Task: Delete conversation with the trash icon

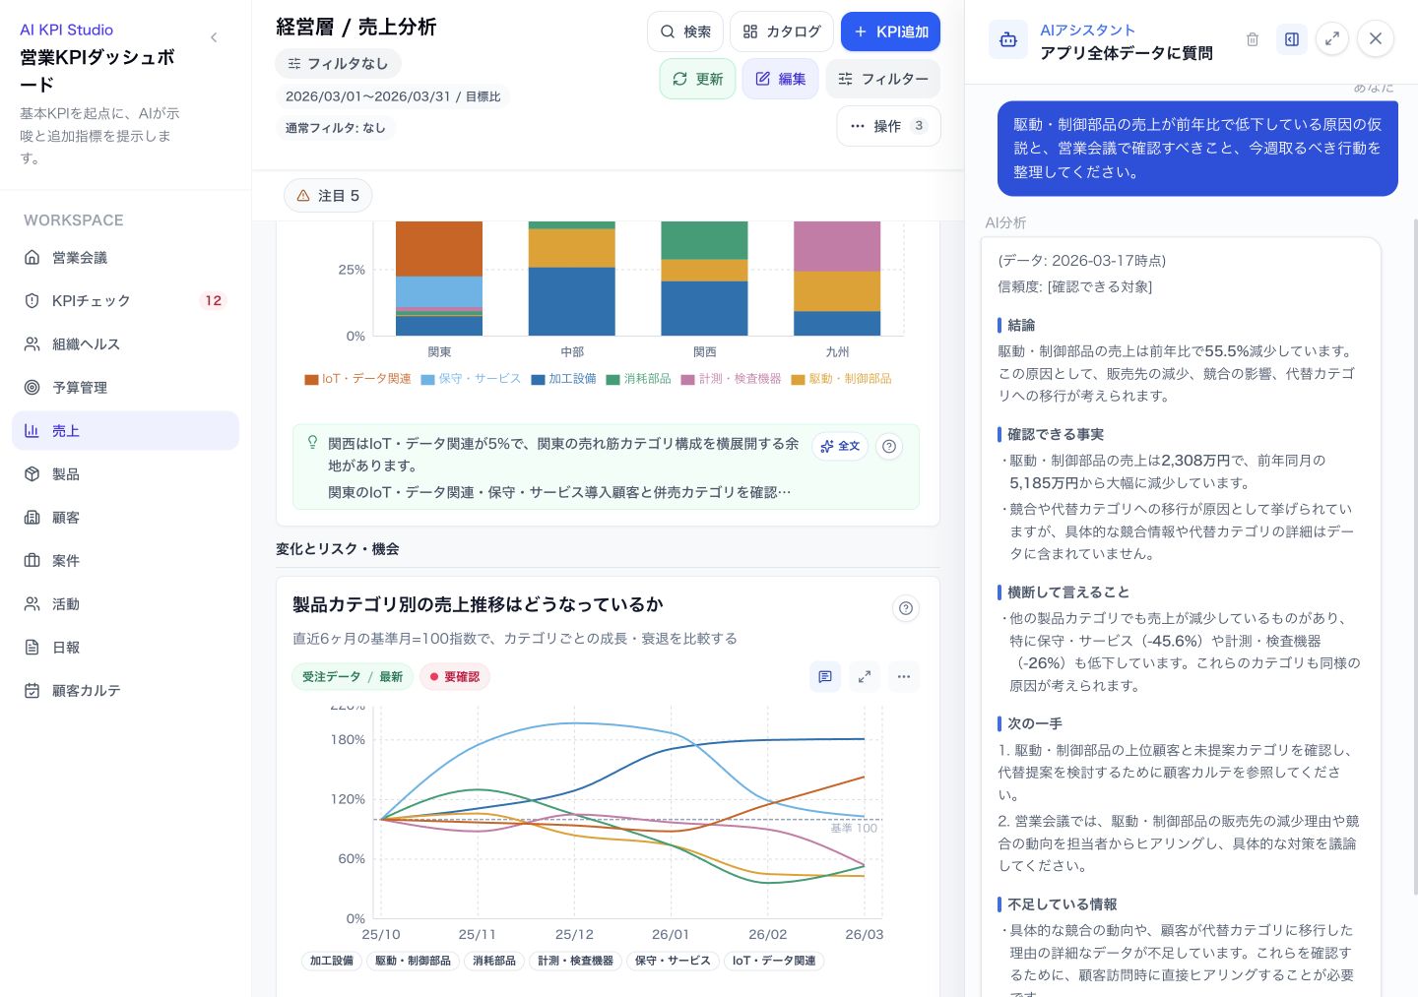Action: click(x=1253, y=39)
